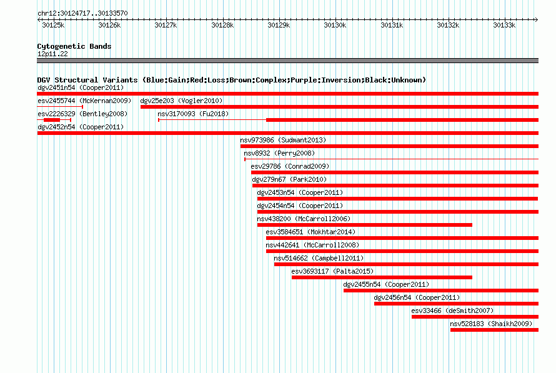Click the chr12:30124717..30133570 region label
Viewport: 556px width, 373px height.
tap(82, 13)
